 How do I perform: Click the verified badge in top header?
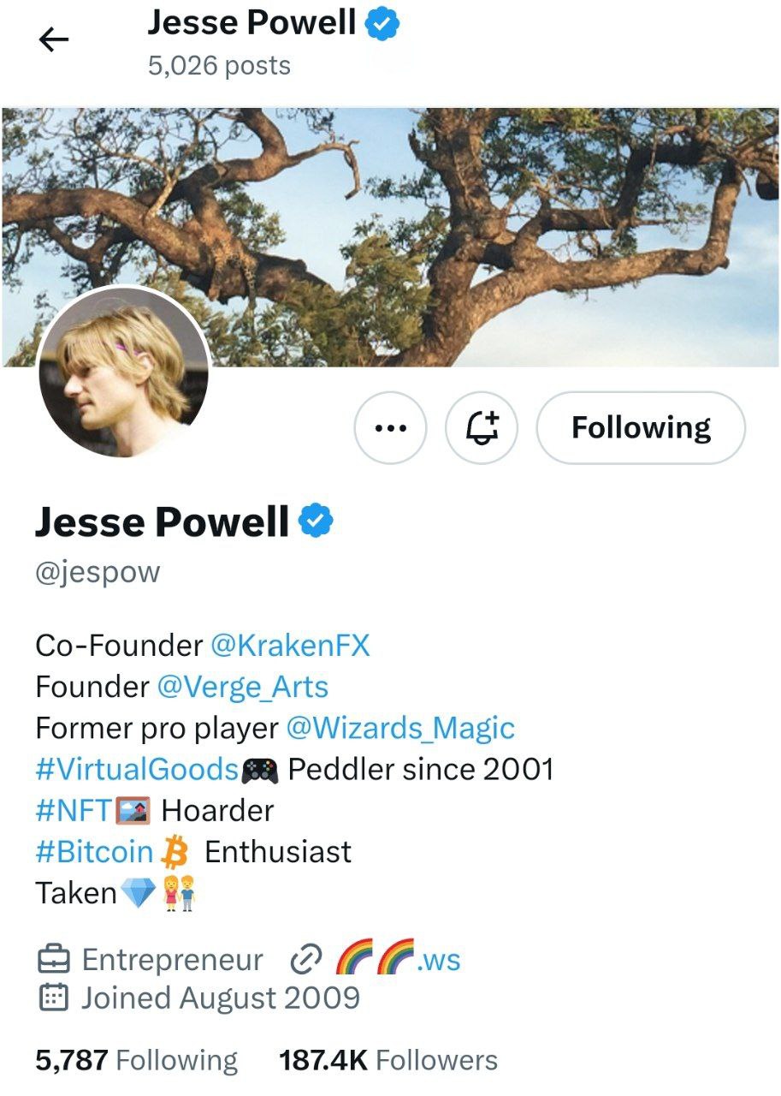[x=382, y=22]
